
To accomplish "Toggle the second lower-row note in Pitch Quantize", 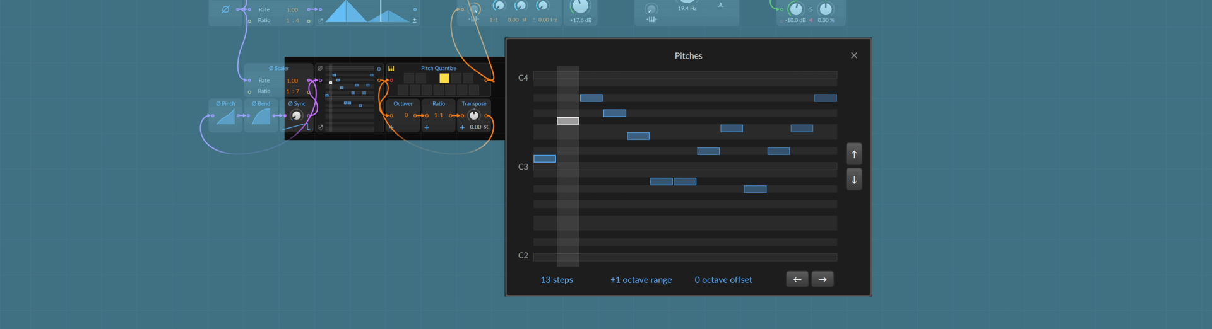I will (x=415, y=90).
